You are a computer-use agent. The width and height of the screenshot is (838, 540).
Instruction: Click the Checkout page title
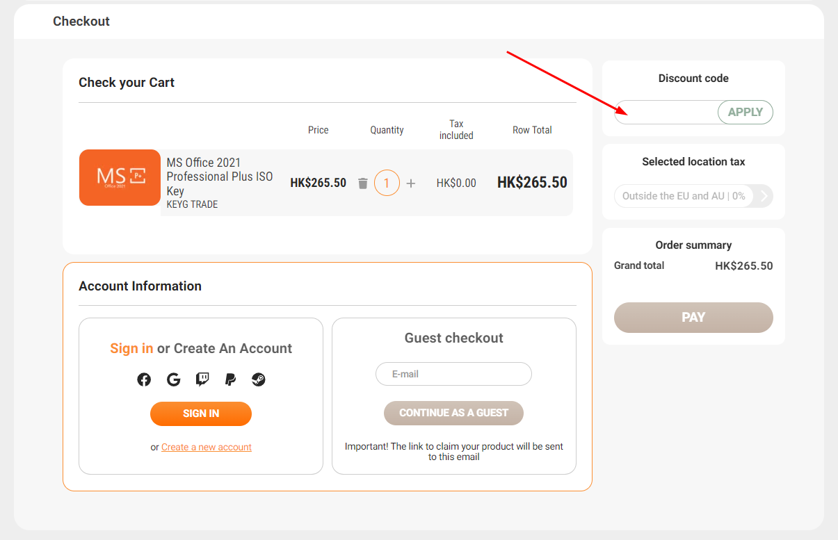81,22
